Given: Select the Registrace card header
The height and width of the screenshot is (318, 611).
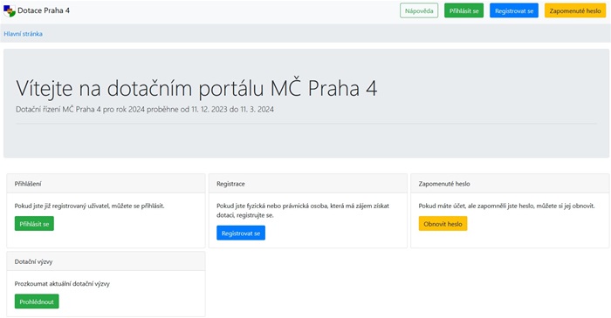Looking at the screenshot, I should coord(308,184).
